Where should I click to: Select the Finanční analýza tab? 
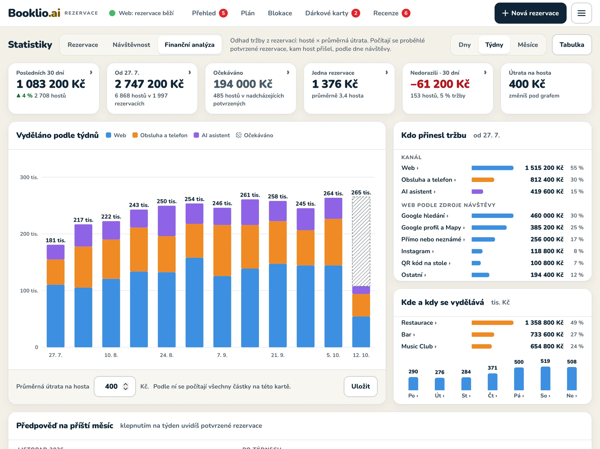pyautogui.click(x=190, y=45)
